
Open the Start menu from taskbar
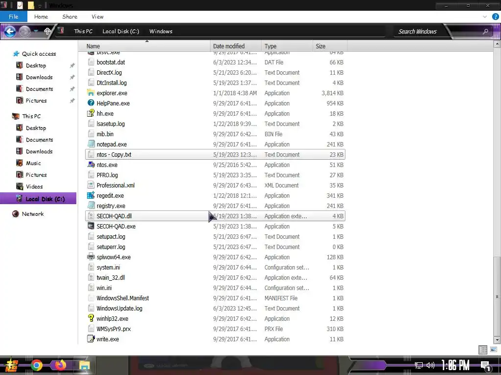click(x=12, y=365)
